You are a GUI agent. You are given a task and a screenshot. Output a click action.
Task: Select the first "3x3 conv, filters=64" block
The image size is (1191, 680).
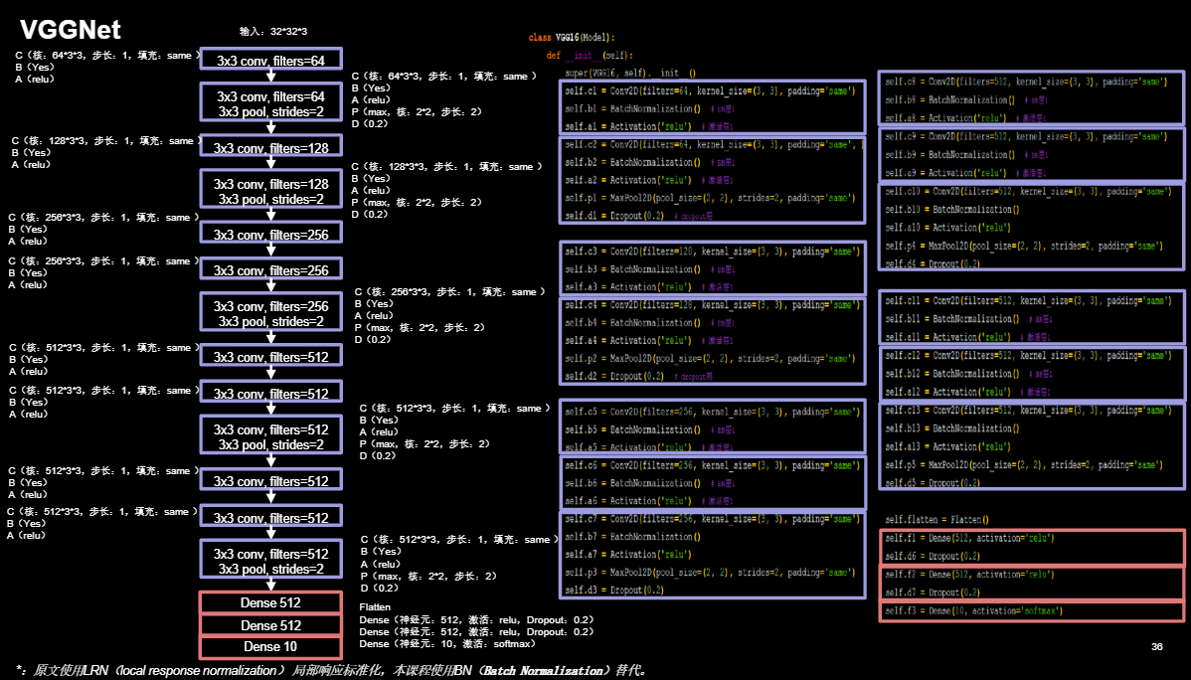[270, 59]
